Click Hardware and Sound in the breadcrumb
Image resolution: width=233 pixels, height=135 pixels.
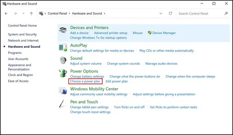point(87,13)
